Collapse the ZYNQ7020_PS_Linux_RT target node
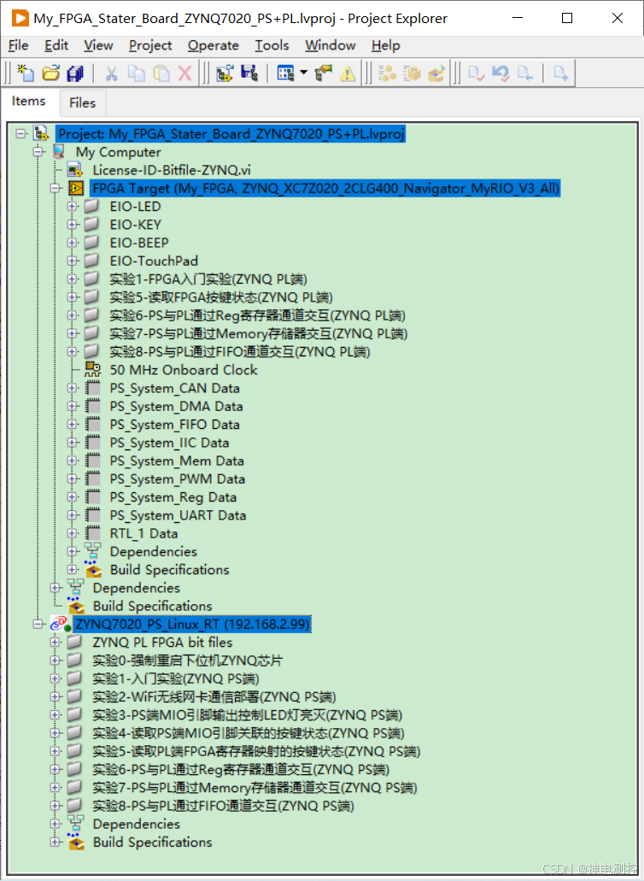644x881 pixels. [38, 624]
